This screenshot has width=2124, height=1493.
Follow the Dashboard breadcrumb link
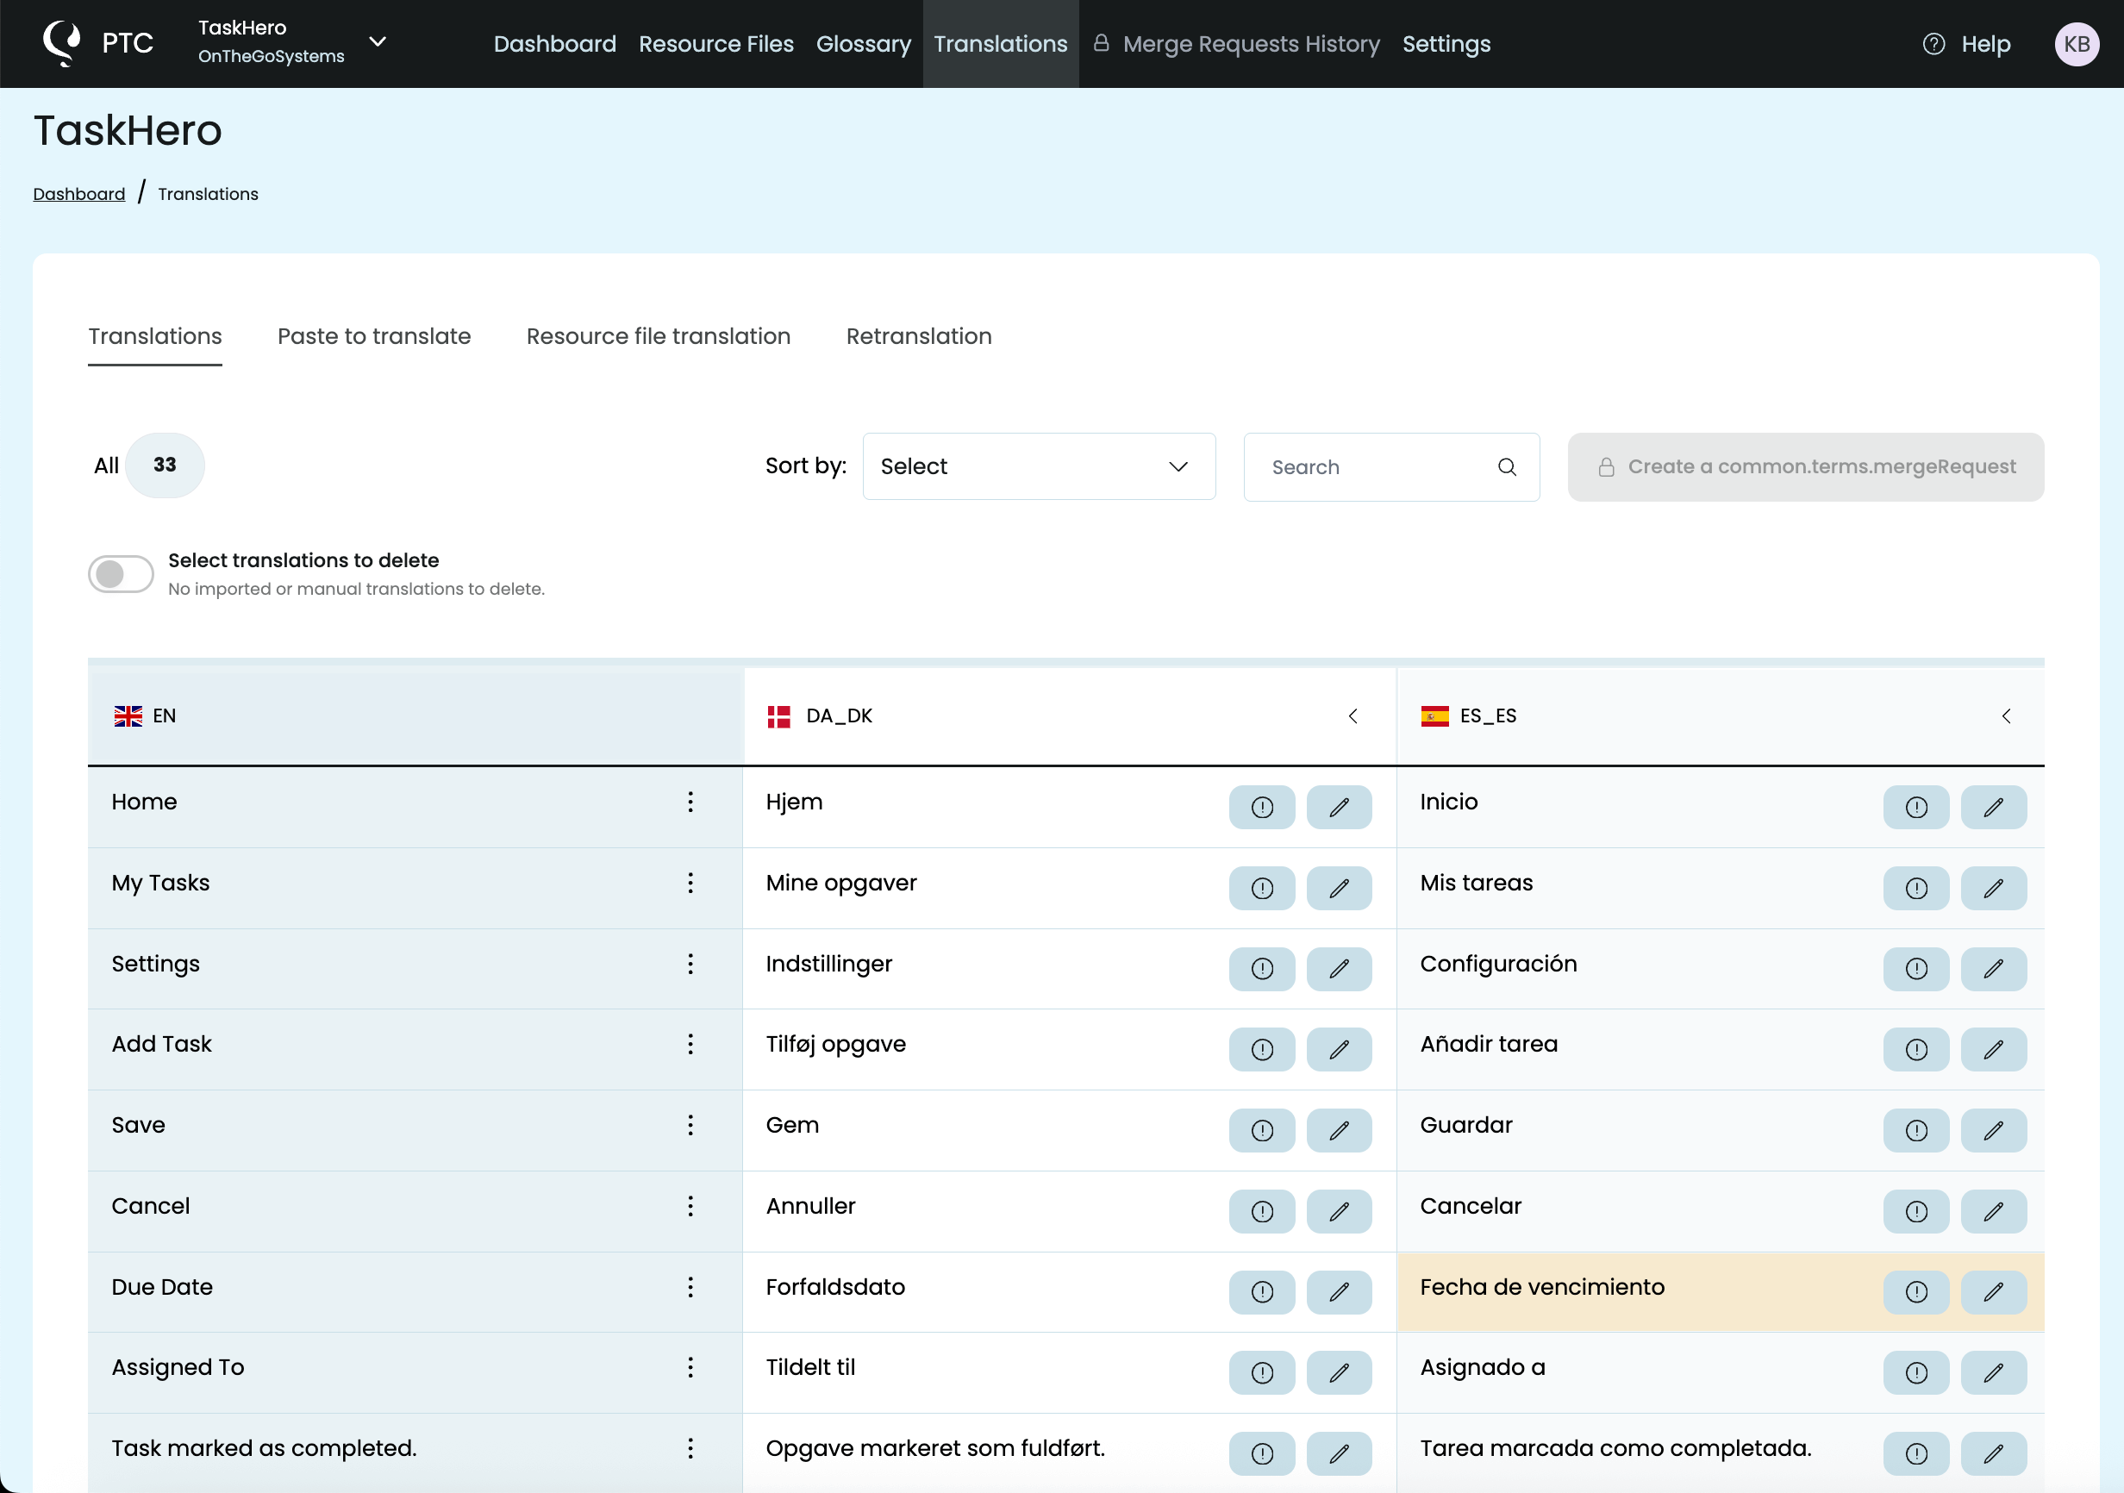[x=78, y=193]
